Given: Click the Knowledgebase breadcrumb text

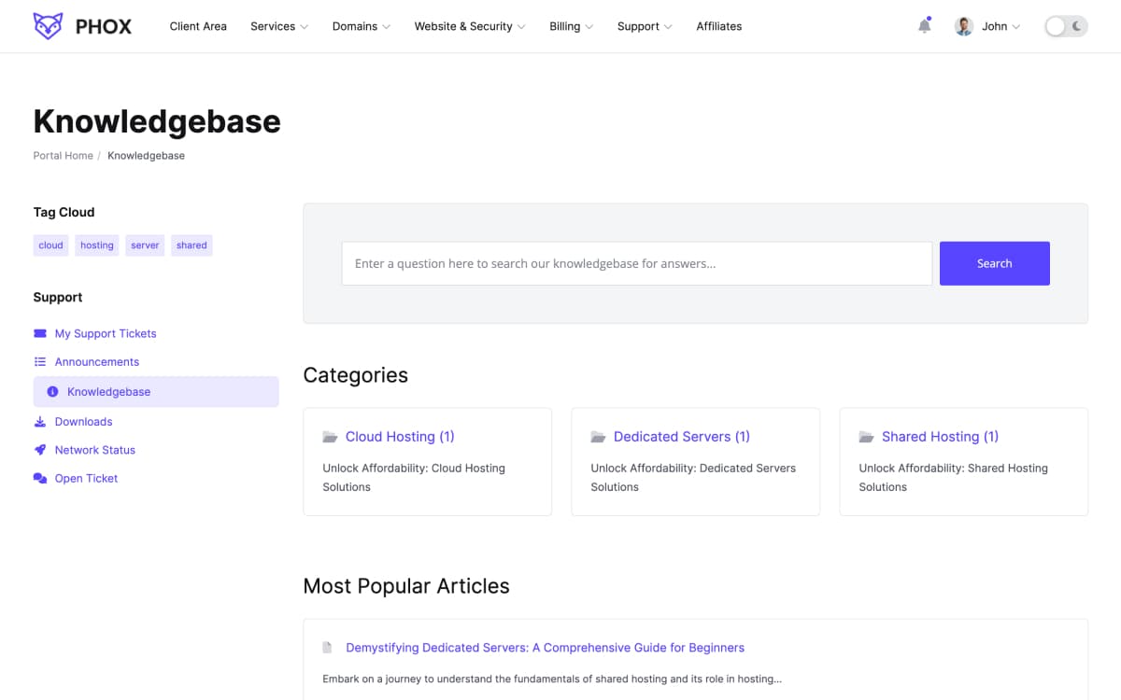Looking at the screenshot, I should click(146, 156).
